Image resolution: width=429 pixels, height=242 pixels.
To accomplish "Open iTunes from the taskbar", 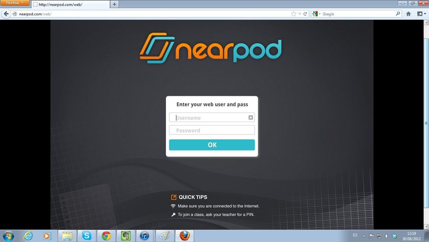I will pos(145,236).
